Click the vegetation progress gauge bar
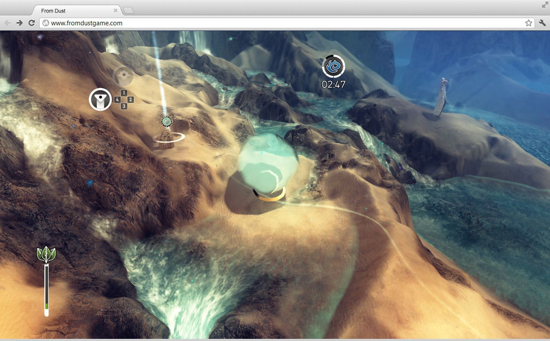550x341 pixels. pos(46,290)
